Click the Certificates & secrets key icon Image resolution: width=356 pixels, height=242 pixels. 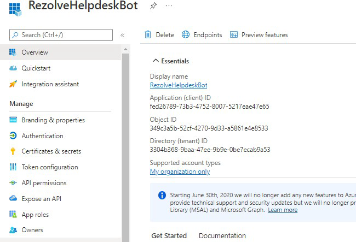(13, 151)
